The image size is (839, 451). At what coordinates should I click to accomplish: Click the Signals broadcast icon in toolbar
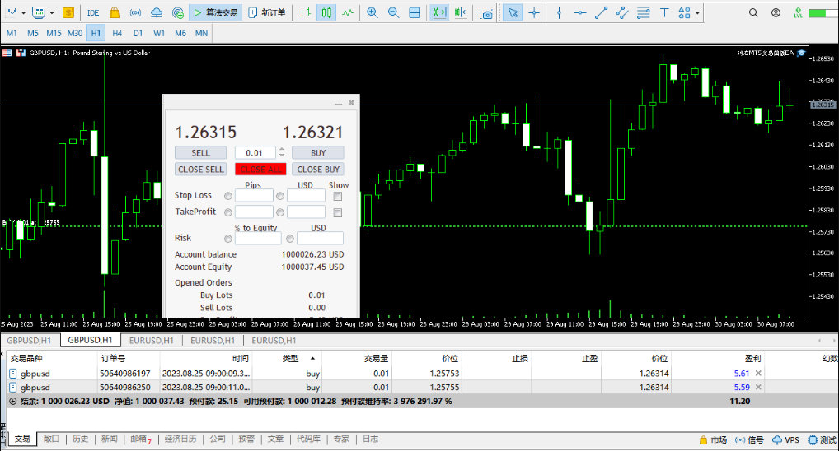tap(135, 12)
